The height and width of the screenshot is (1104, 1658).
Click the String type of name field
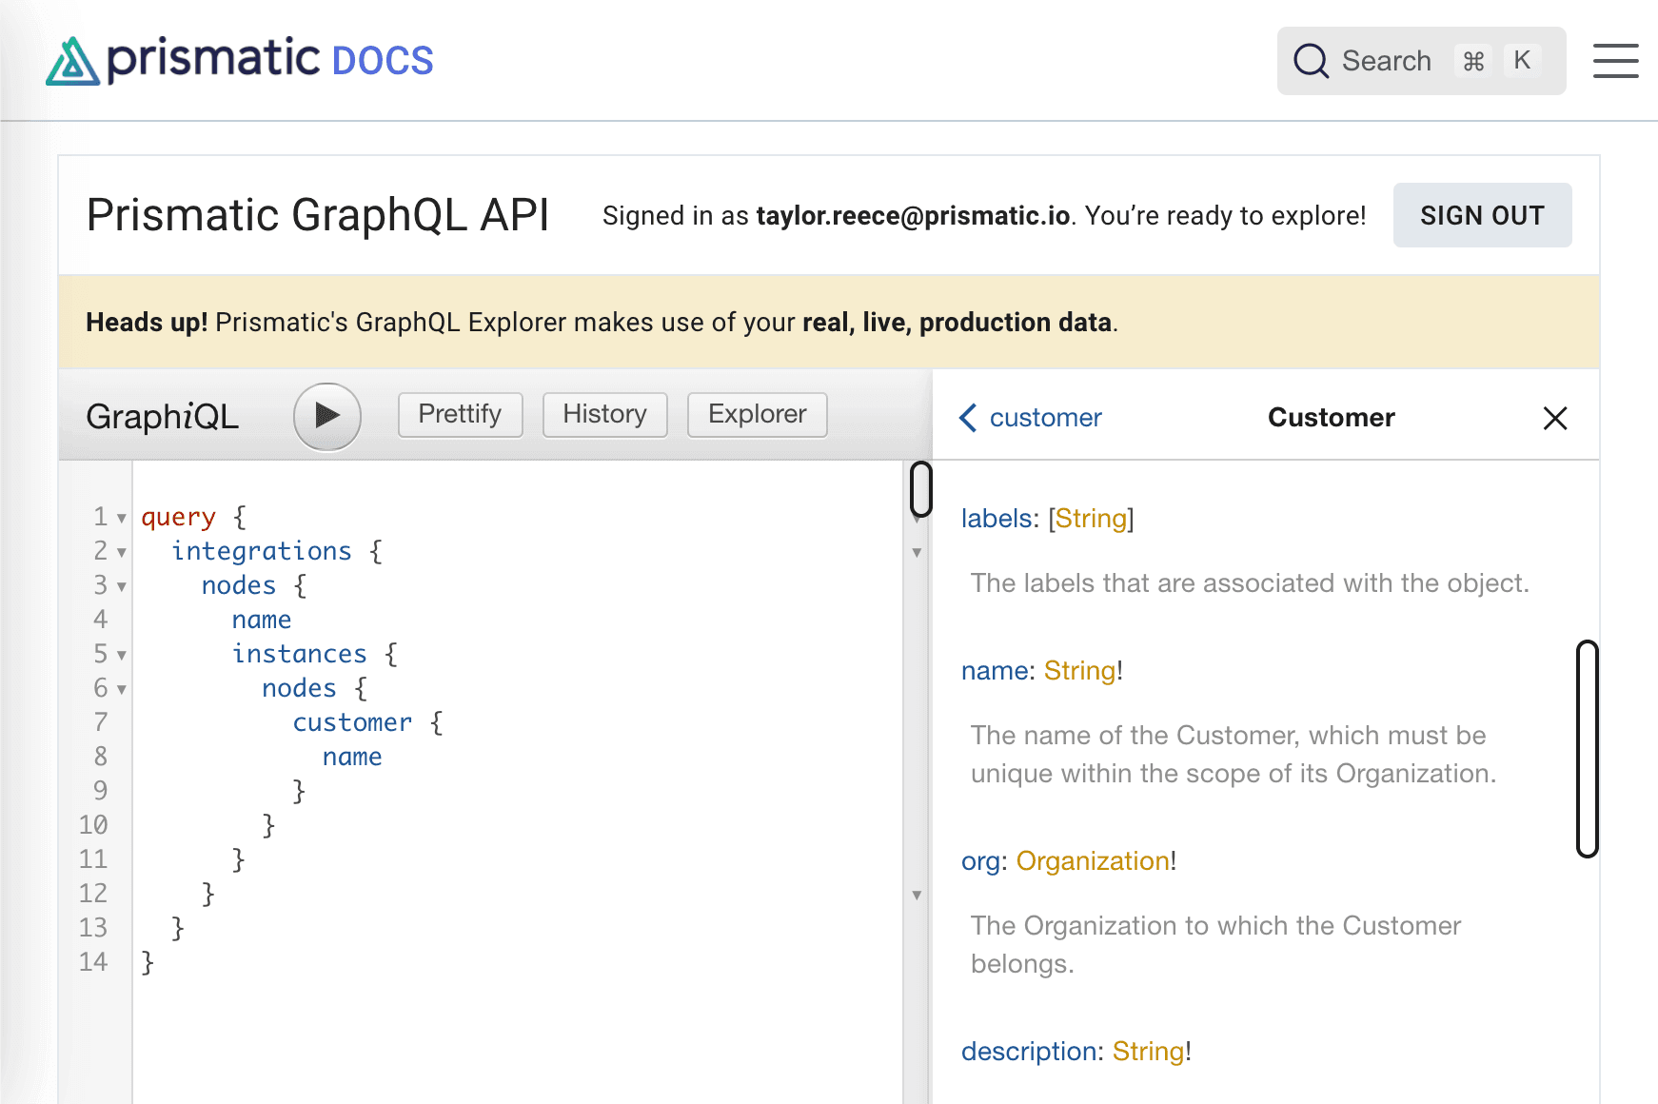point(1079,671)
